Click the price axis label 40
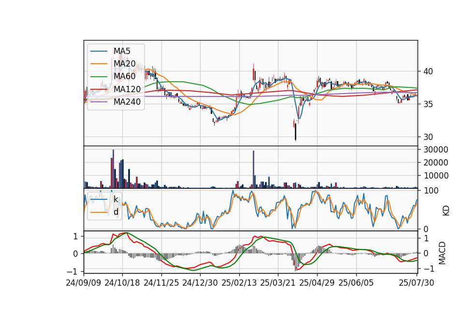This screenshot has width=464, height=333. (x=428, y=71)
